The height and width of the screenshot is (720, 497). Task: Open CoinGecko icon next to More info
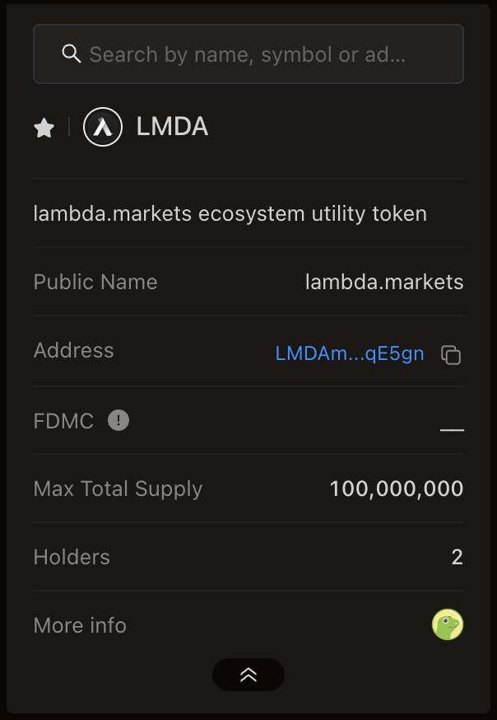448,624
